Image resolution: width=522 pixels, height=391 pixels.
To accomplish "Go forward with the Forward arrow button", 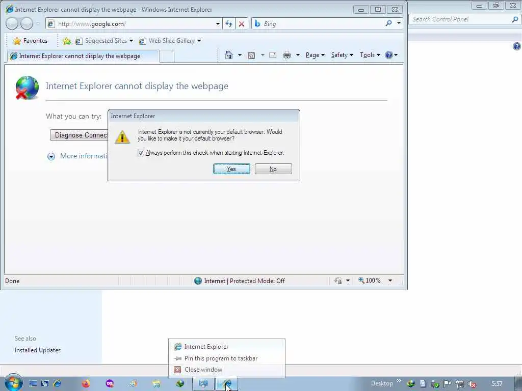I will pos(27,23).
